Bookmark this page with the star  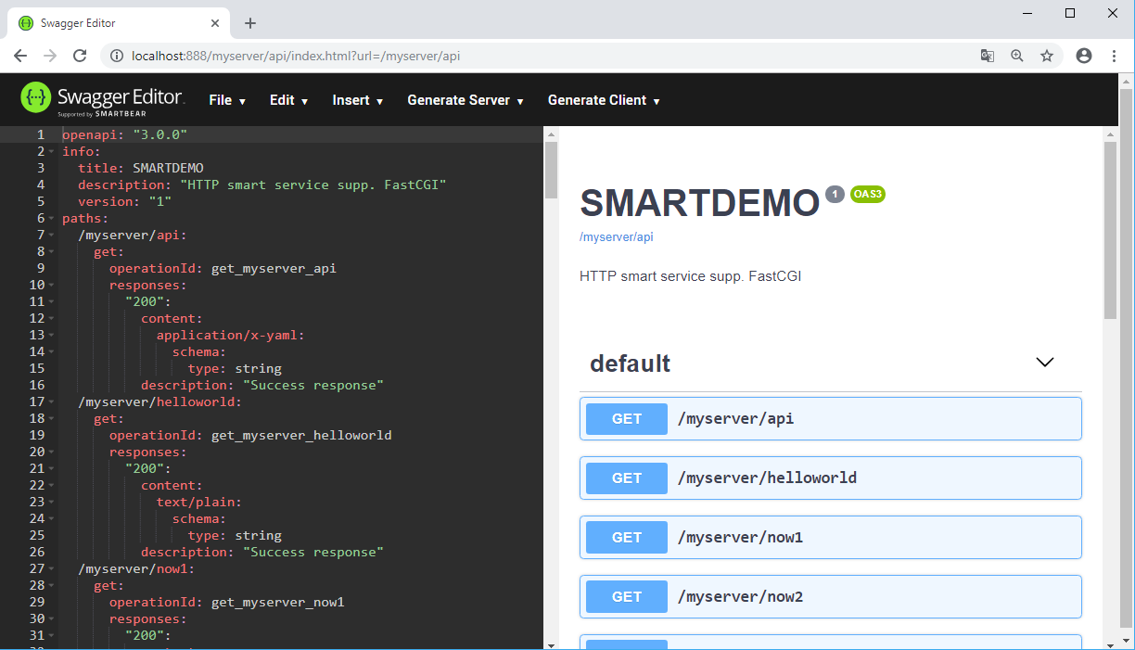click(1047, 56)
